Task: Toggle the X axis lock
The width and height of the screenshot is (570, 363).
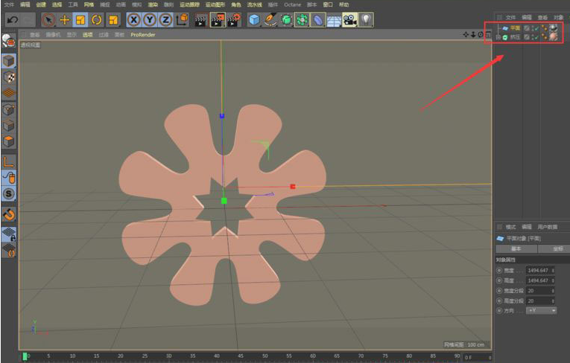Action: coord(134,20)
